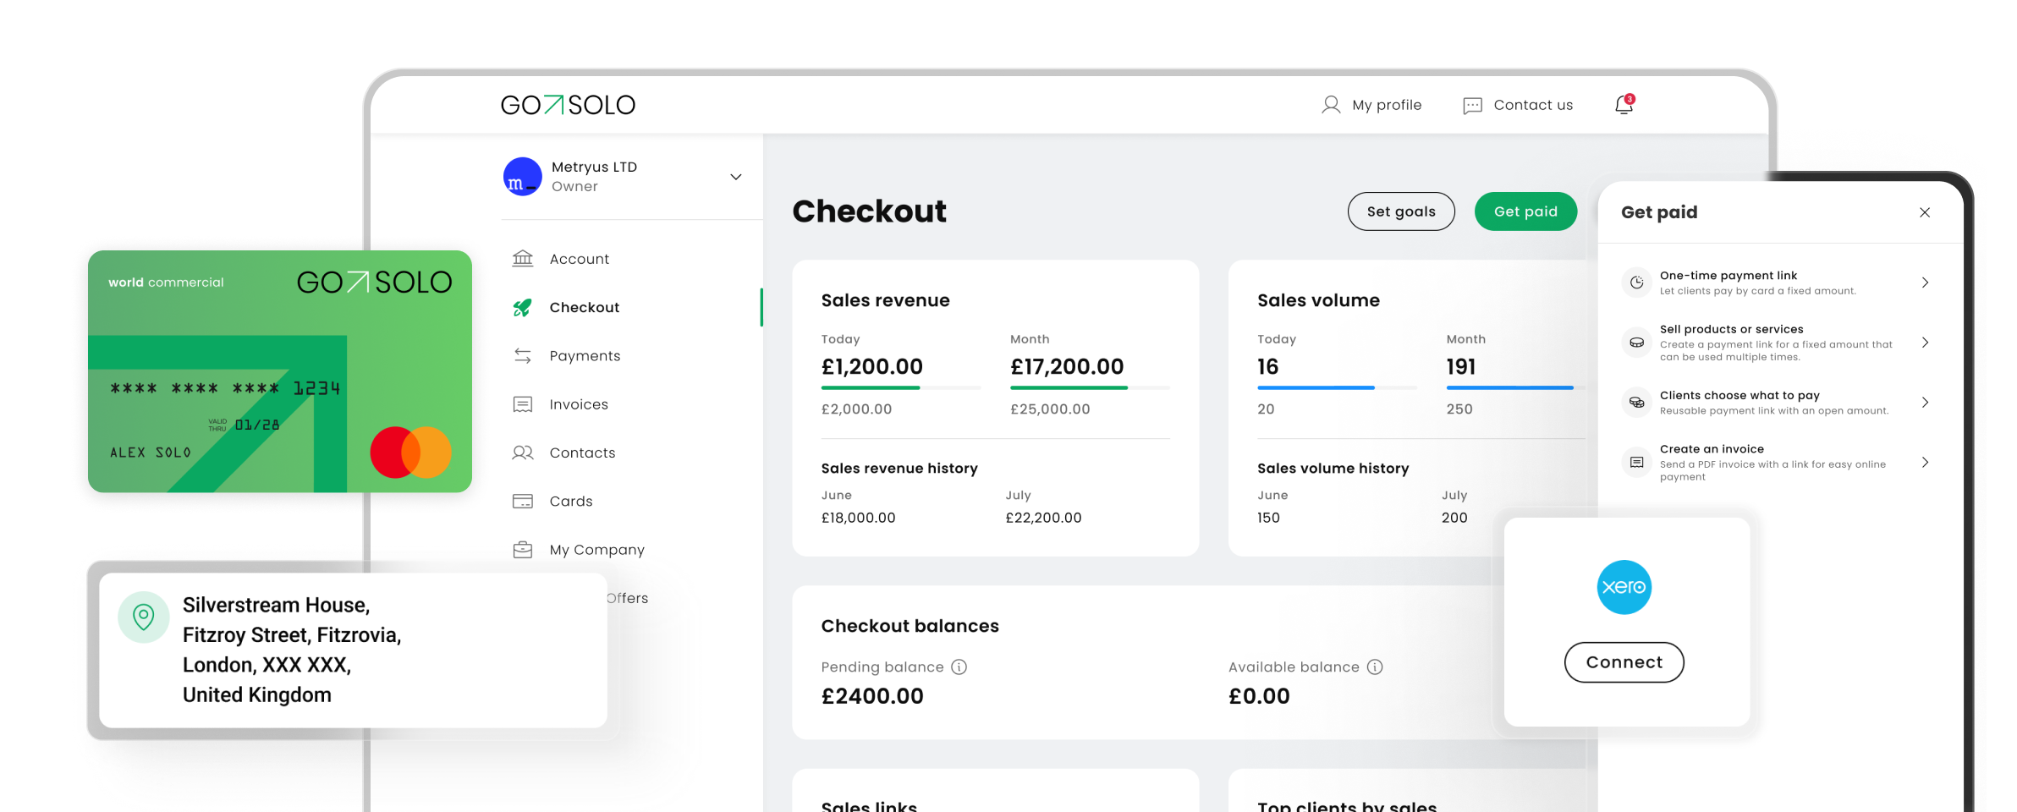Show Available balance info tooltip icon

tap(1375, 667)
